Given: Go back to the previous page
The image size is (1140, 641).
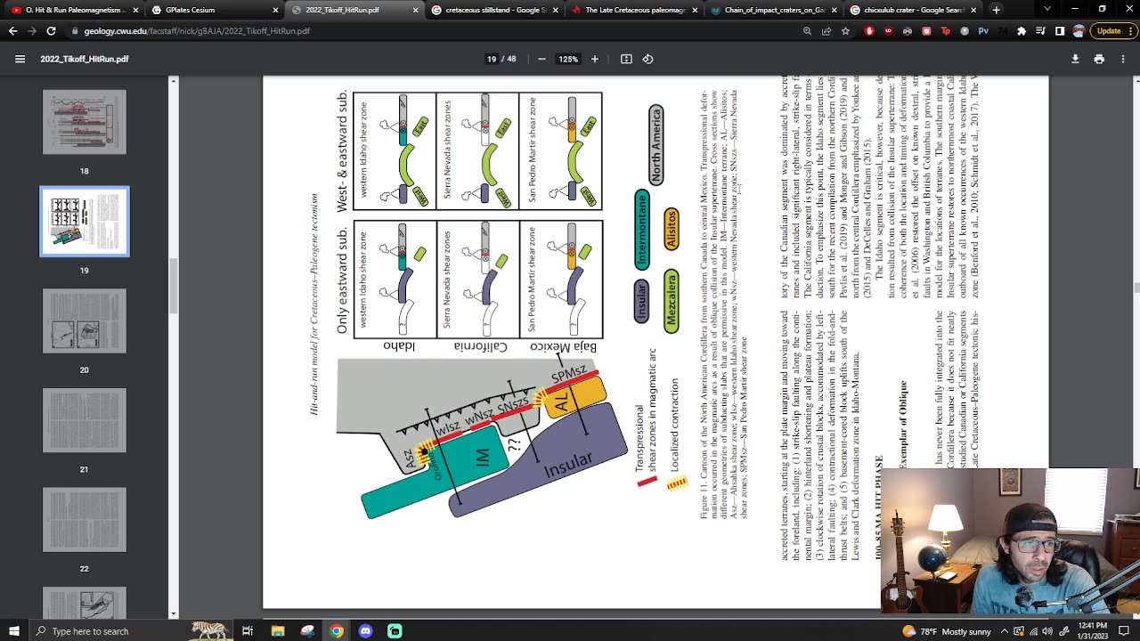Looking at the screenshot, I should (x=12, y=30).
